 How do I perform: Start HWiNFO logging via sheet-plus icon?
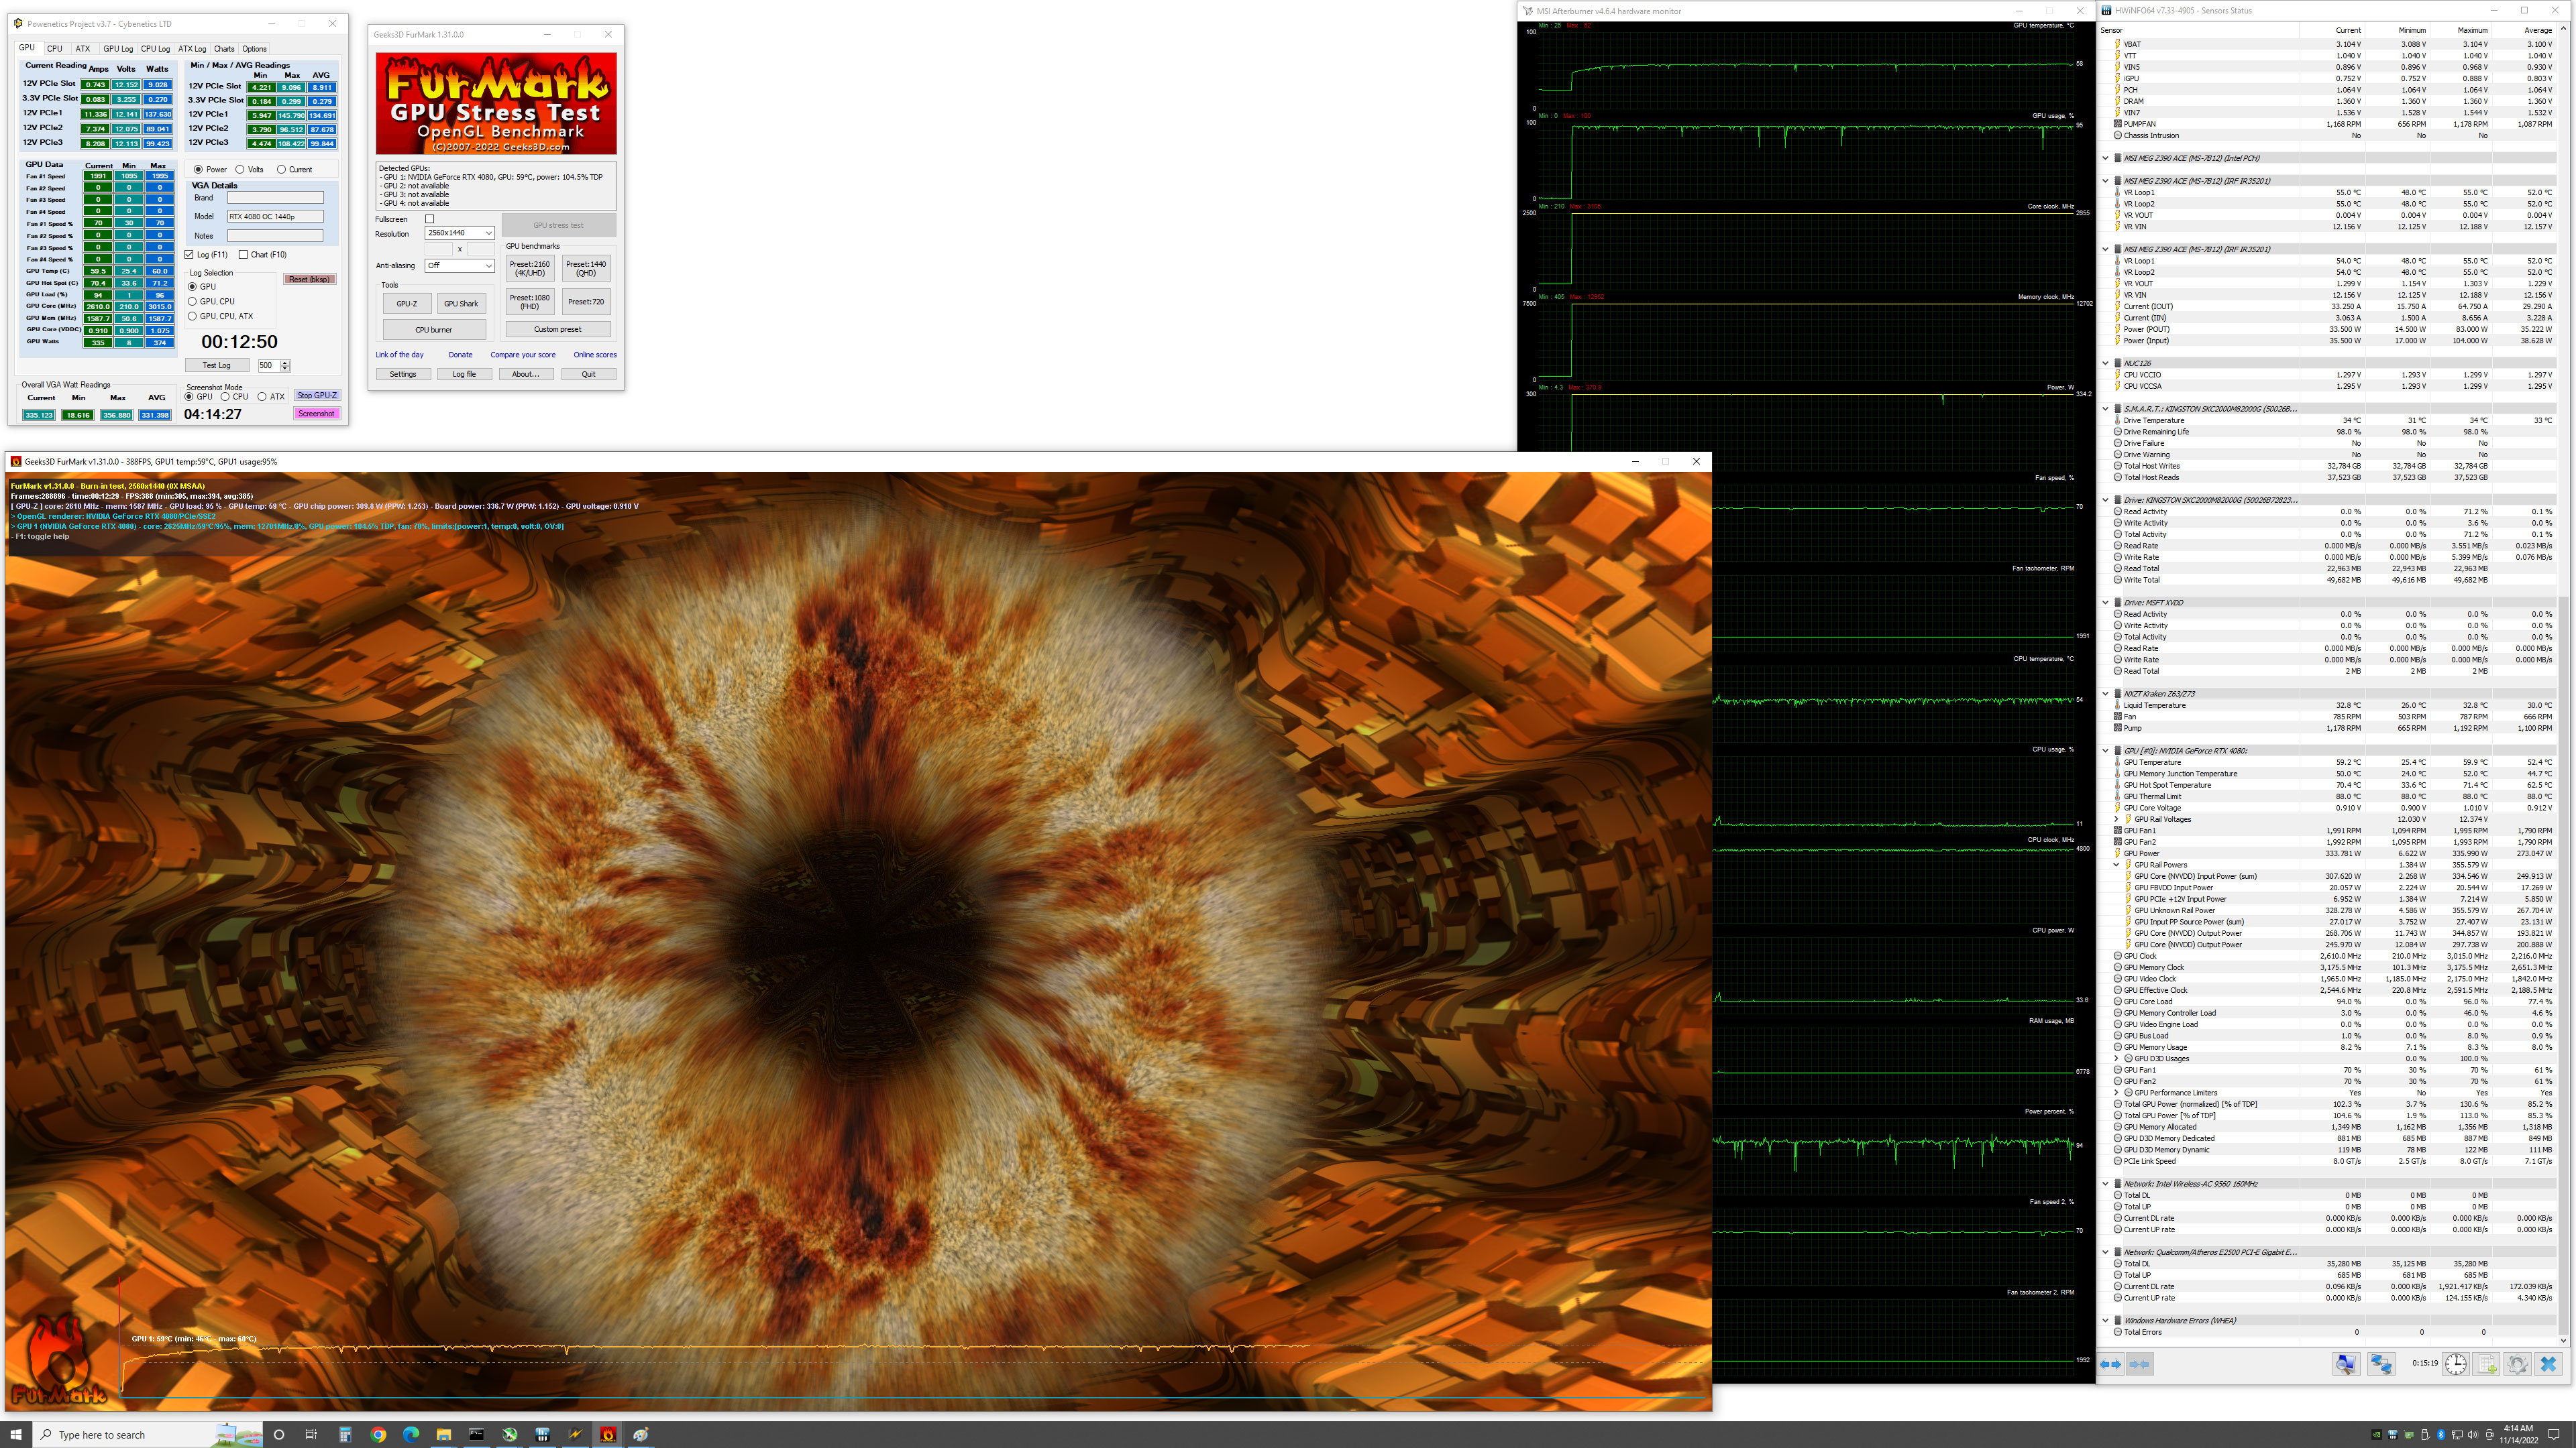click(2487, 1364)
